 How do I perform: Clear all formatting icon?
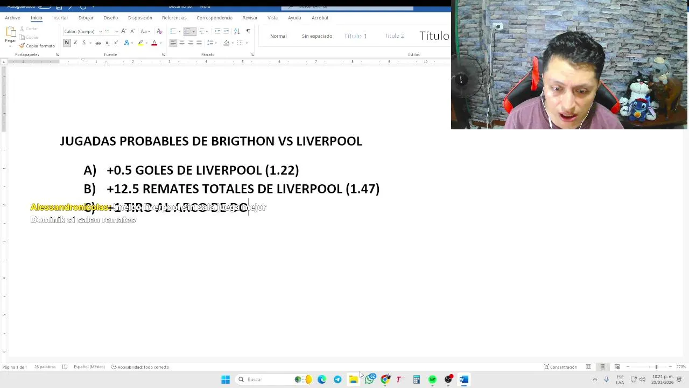pos(159,31)
